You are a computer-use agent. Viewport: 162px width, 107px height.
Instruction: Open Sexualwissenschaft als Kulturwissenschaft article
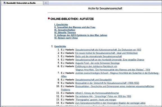(x=108, y=50)
